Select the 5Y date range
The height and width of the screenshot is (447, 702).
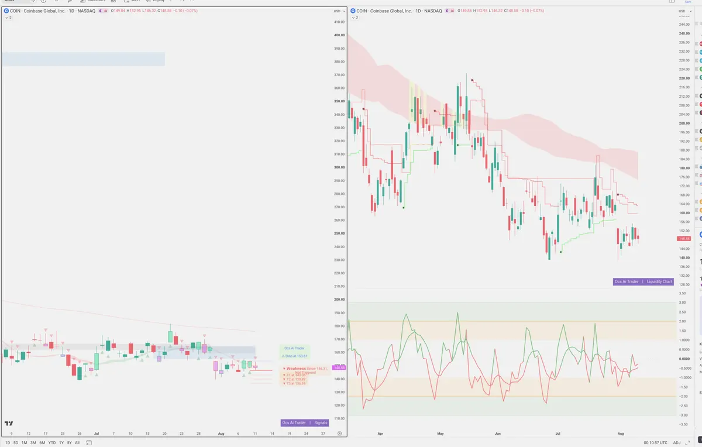[69, 443]
